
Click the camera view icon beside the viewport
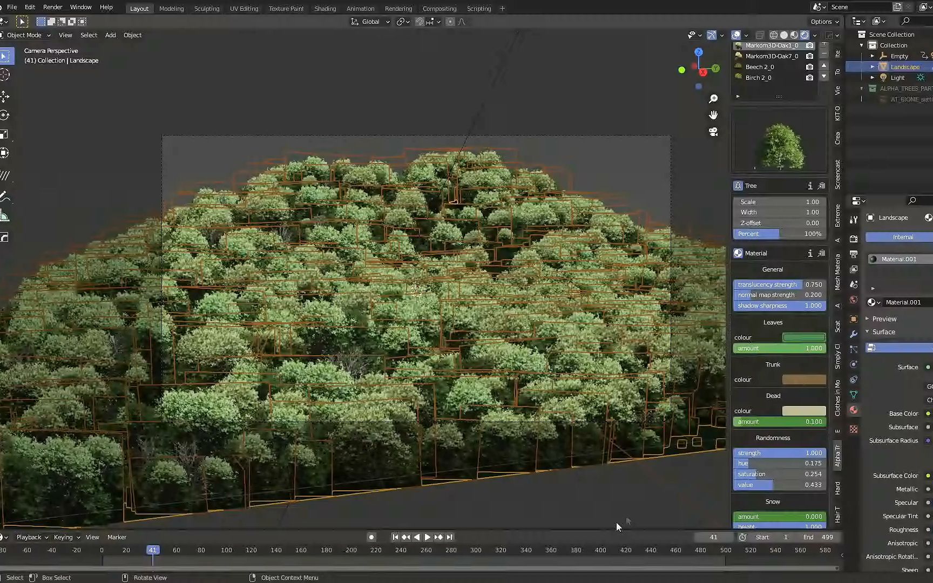(x=713, y=132)
